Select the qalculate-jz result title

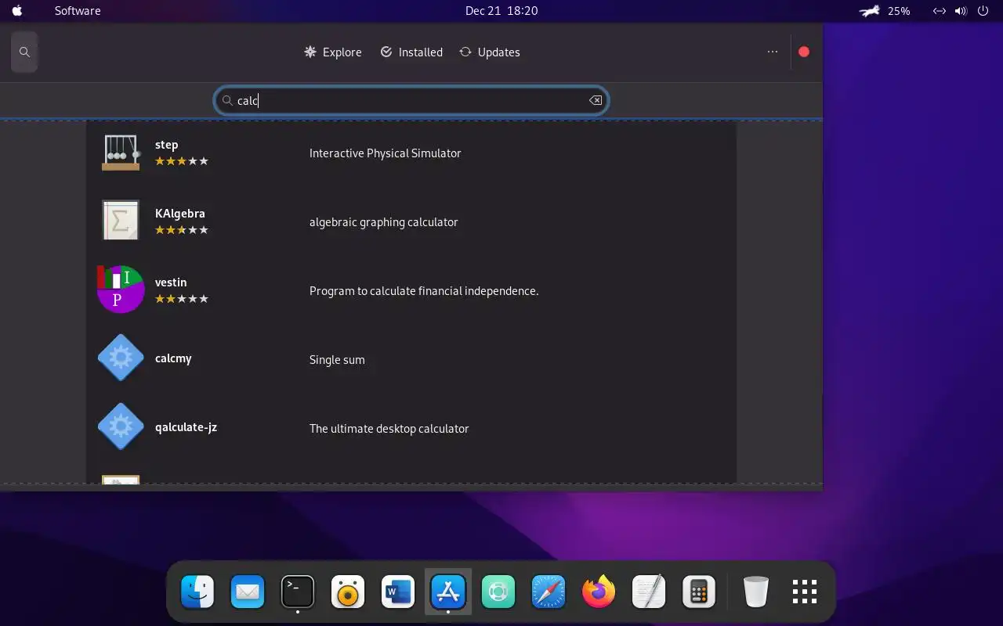186,427
